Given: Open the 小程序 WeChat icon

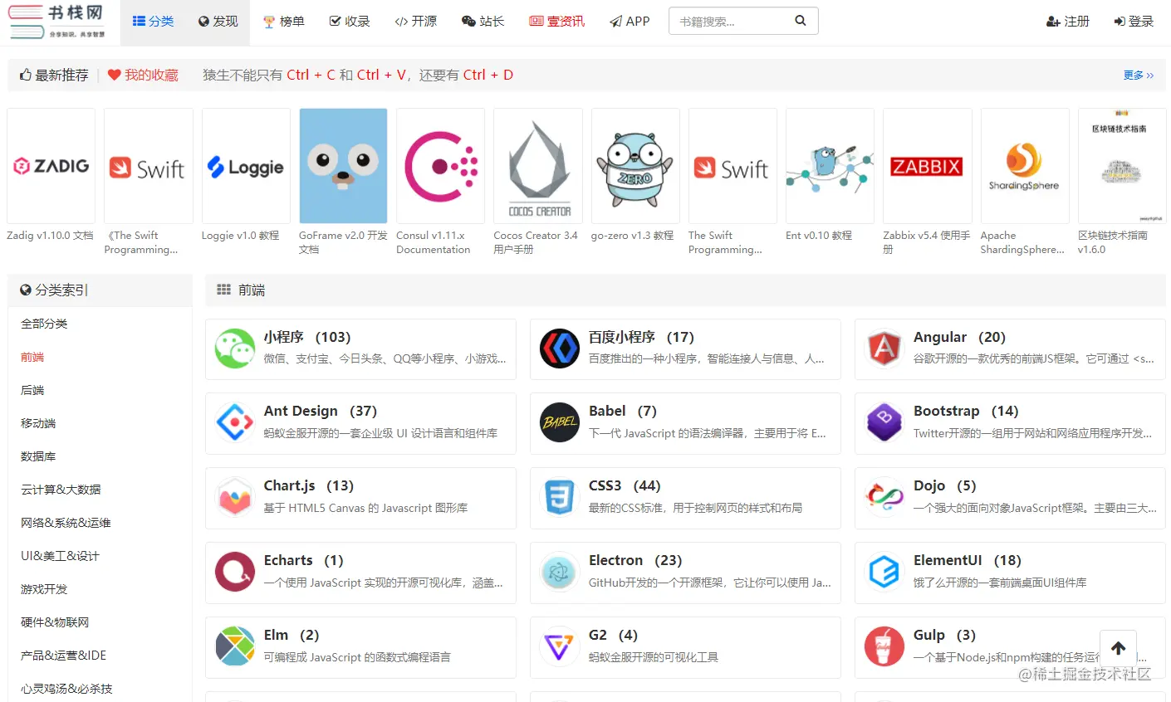Looking at the screenshot, I should click(x=235, y=349).
